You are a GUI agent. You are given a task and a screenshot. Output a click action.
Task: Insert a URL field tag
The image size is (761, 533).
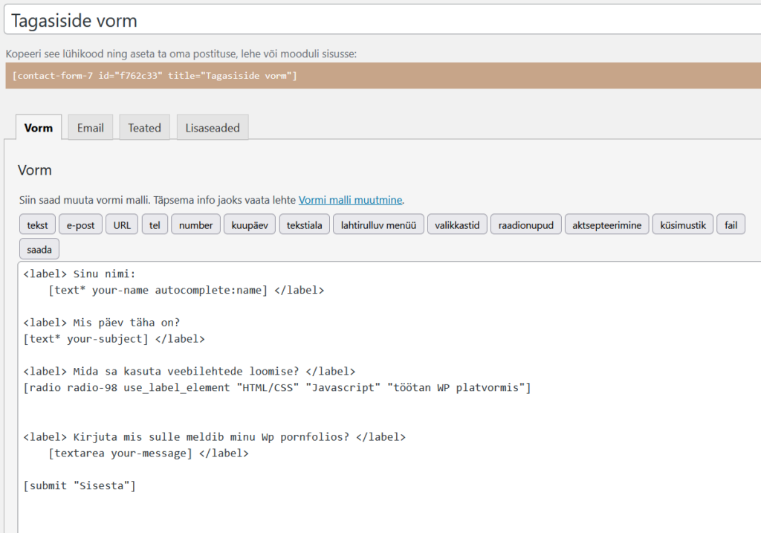pyautogui.click(x=122, y=225)
